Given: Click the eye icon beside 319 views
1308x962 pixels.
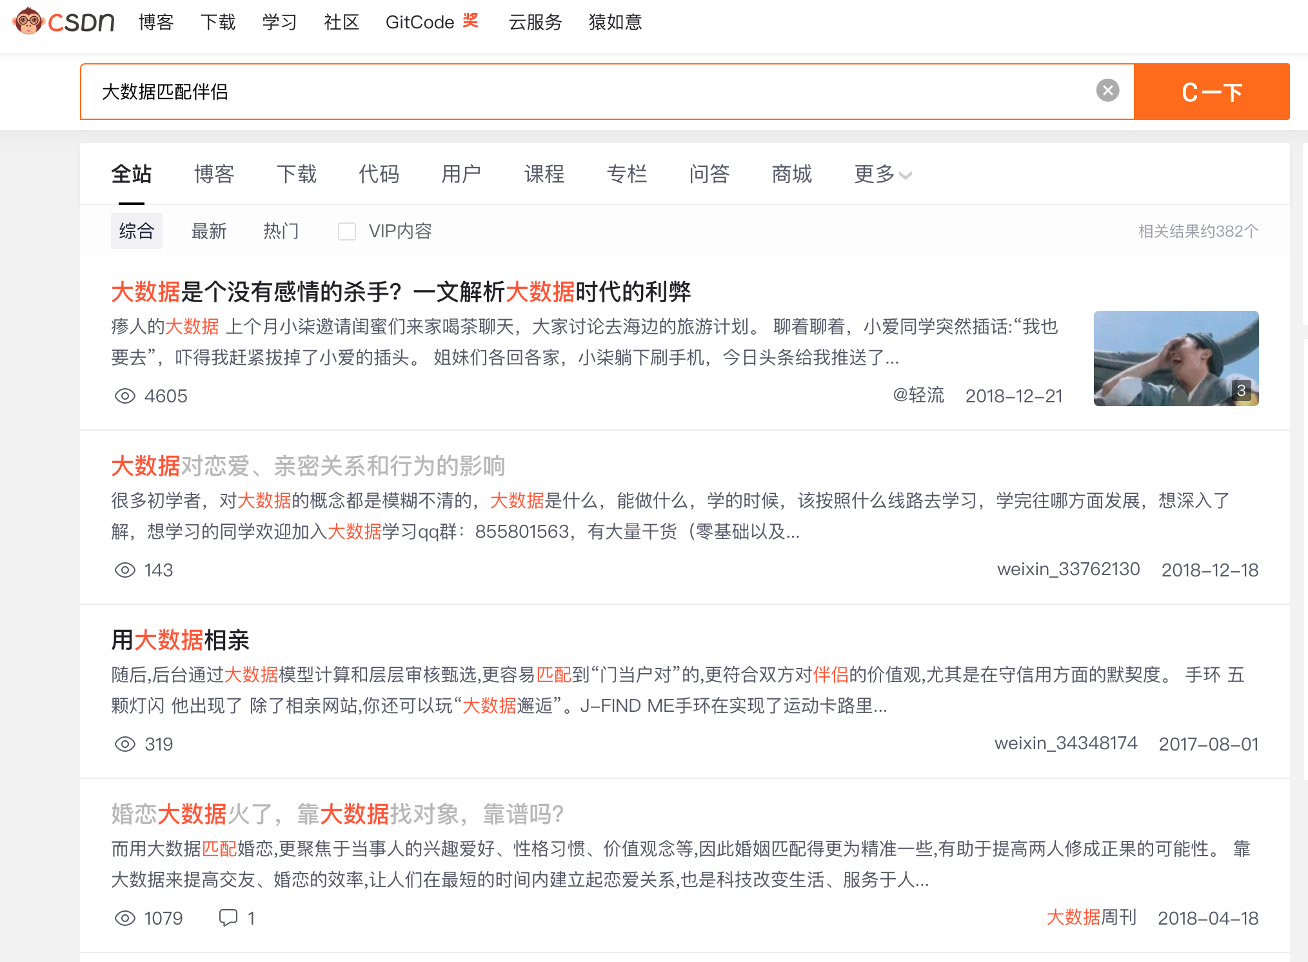Looking at the screenshot, I should coord(124,744).
